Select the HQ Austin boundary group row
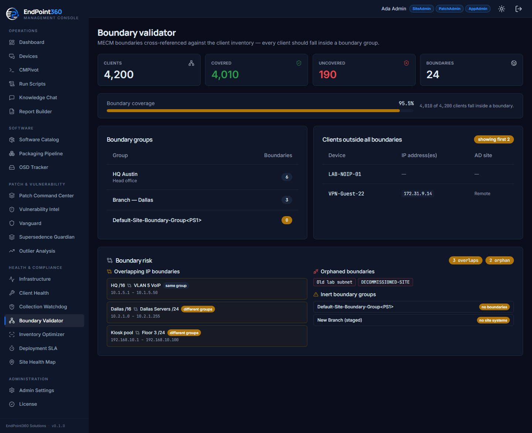 202,177
